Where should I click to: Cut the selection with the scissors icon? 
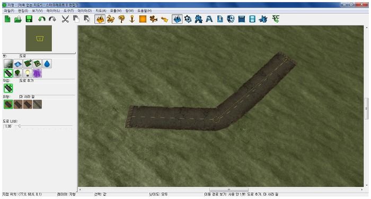(65, 19)
